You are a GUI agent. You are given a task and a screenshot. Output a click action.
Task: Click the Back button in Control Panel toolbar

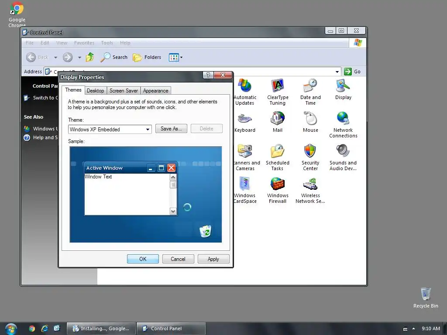(38, 57)
